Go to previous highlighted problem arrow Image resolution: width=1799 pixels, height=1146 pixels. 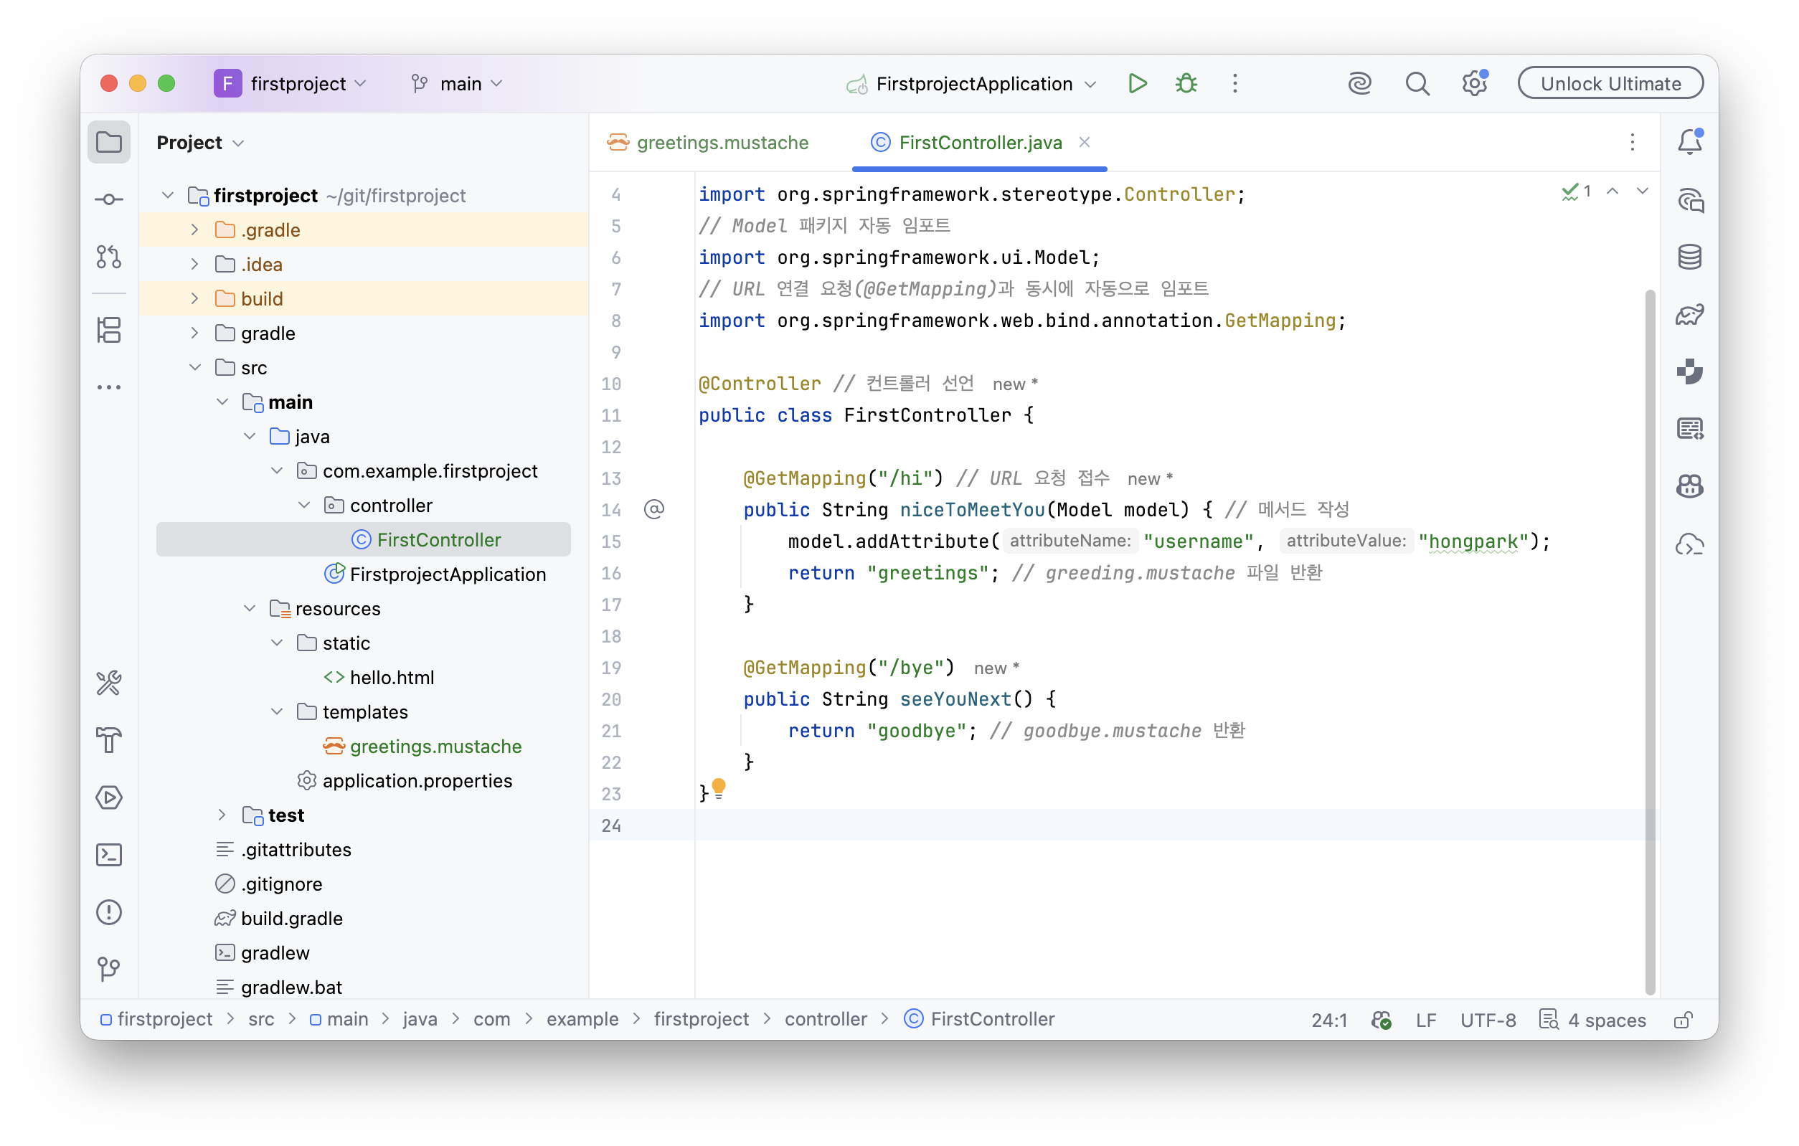point(1613,191)
